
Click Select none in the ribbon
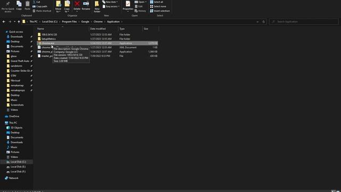pyautogui.click(x=158, y=6)
